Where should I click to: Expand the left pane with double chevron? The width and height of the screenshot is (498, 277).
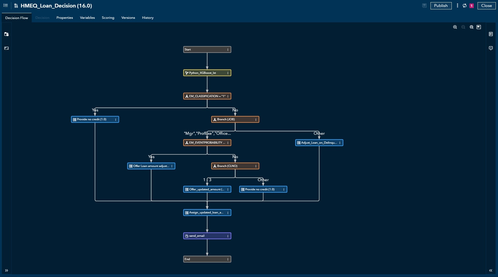coord(6,270)
